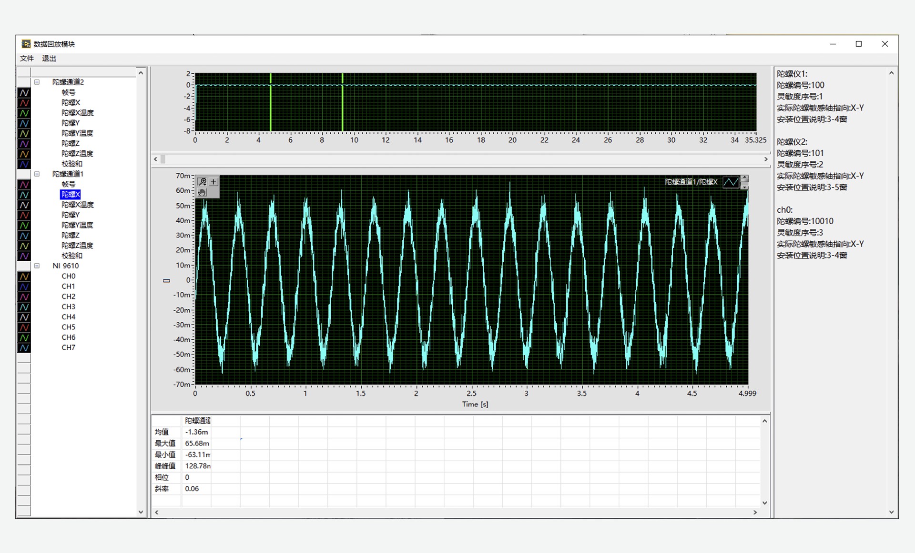Screen dimensions: 915x553
Task: Click the waveform icon beside 陀螺通道2 帧号
Action: pos(24,93)
